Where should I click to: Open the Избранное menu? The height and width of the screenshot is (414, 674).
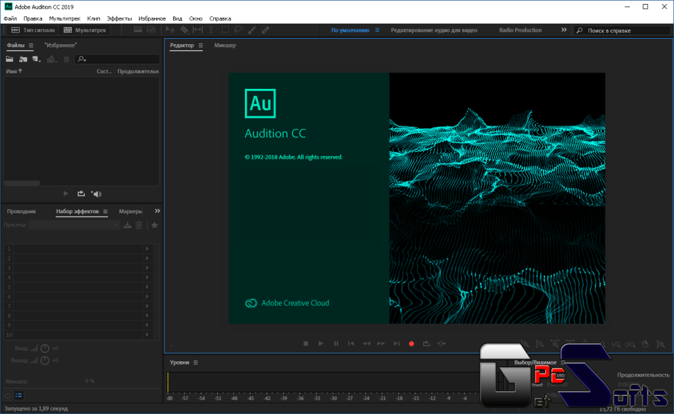152,18
